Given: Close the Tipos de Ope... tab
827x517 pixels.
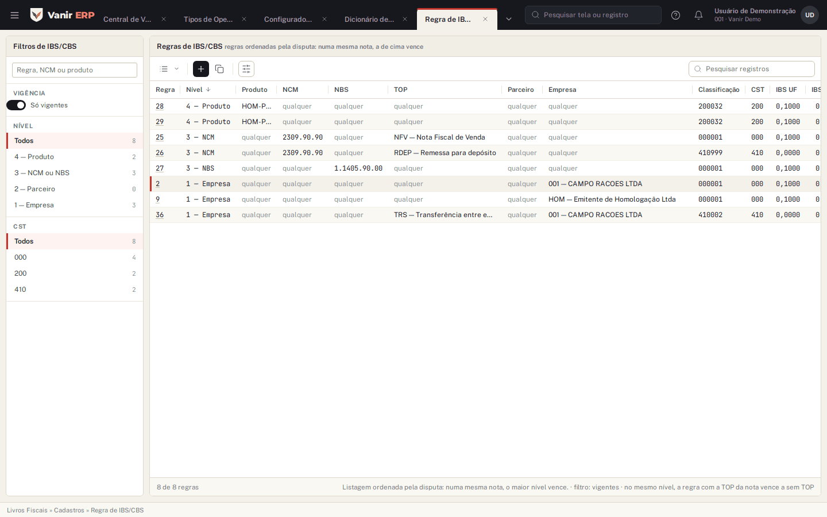Looking at the screenshot, I should coord(244,19).
